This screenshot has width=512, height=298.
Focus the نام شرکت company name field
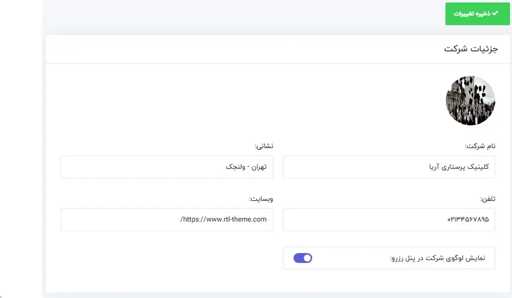389,167
